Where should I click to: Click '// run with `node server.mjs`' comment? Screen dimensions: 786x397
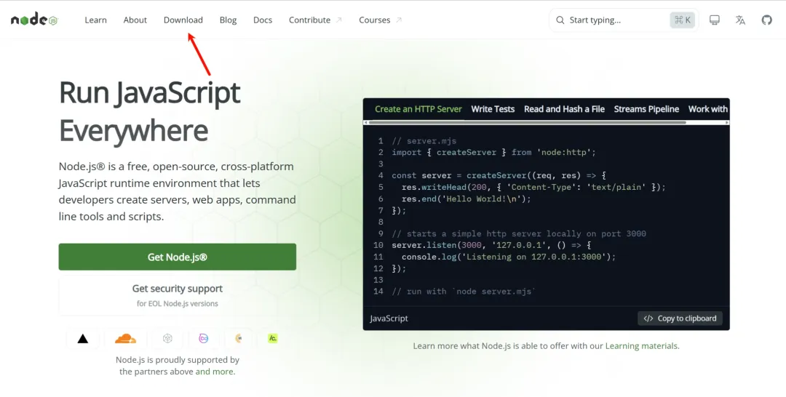(x=464, y=292)
